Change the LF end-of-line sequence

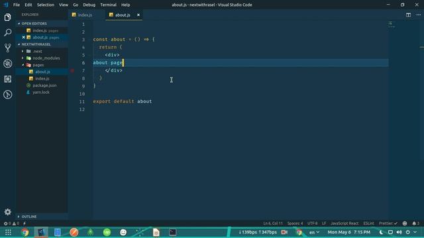324,223
